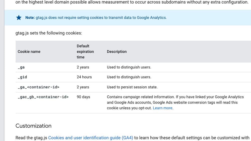251x141 pixels.
Task: Select the _gid cookie name cell
Action: (22, 77)
